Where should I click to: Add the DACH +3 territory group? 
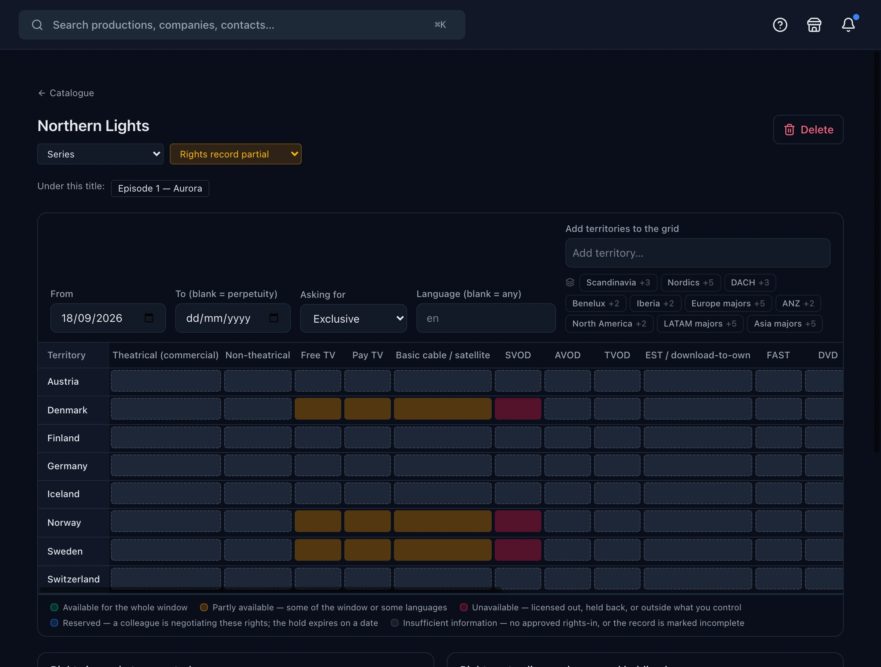750,282
